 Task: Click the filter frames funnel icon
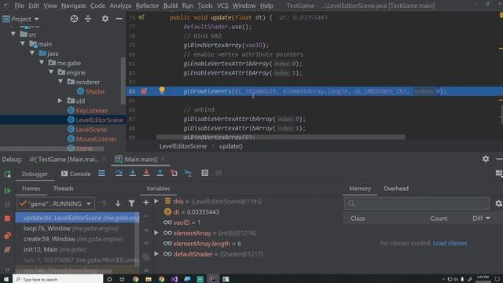click(x=131, y=204)
